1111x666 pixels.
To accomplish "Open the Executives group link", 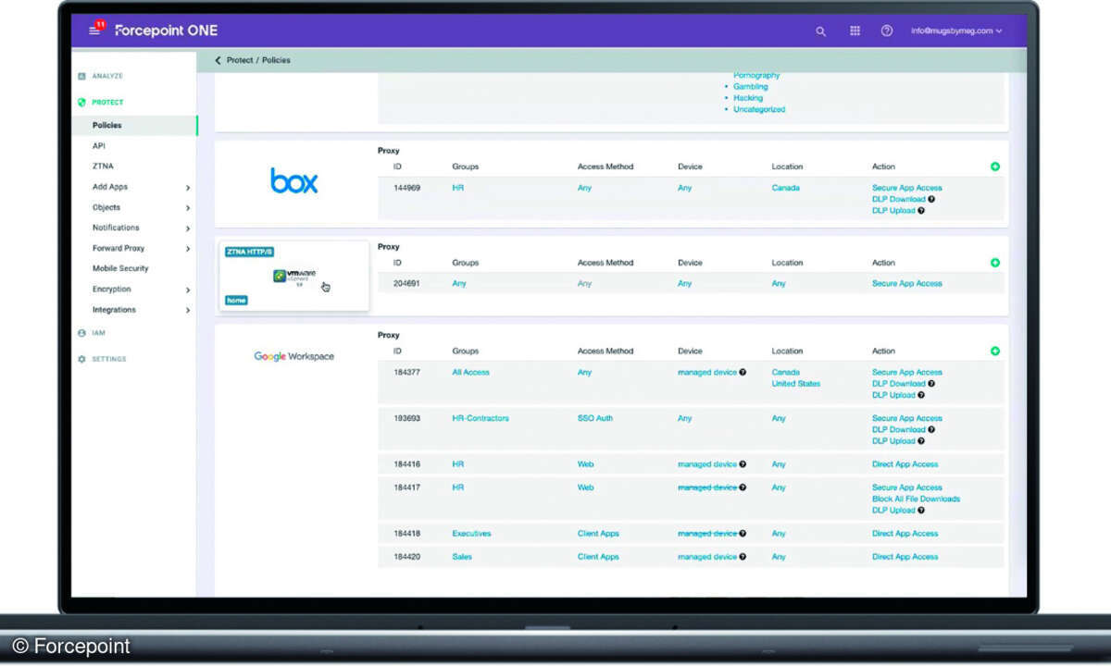I will (471, 534).
